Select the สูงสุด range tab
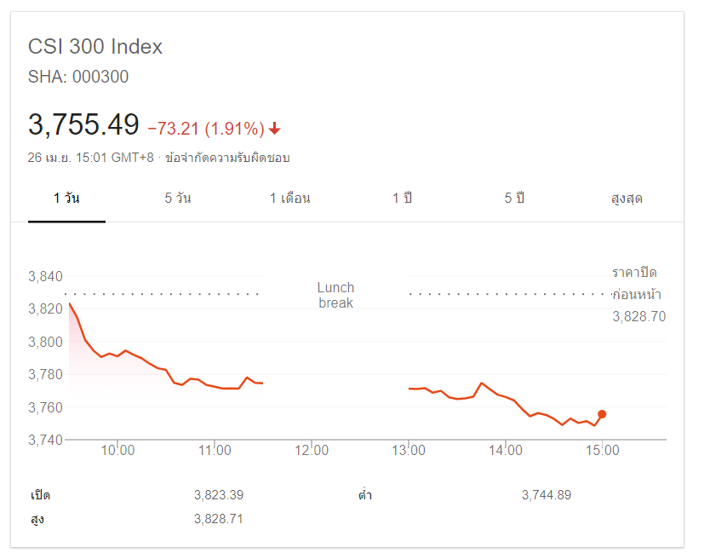This screenshot has width=710, height=559. click(x=627, y=199)
